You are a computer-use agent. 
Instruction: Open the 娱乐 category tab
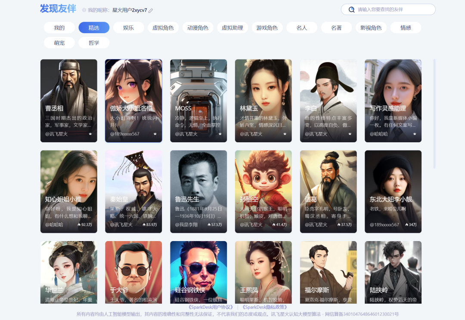click(x=128, y=28)
